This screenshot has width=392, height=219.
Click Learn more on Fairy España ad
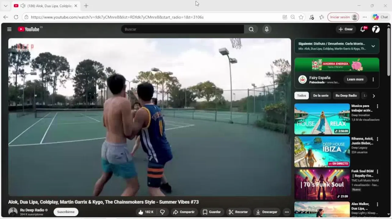click(x=355, y=79)
